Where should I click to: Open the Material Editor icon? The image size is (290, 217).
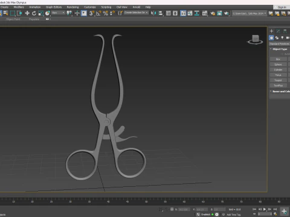[205, 13]
